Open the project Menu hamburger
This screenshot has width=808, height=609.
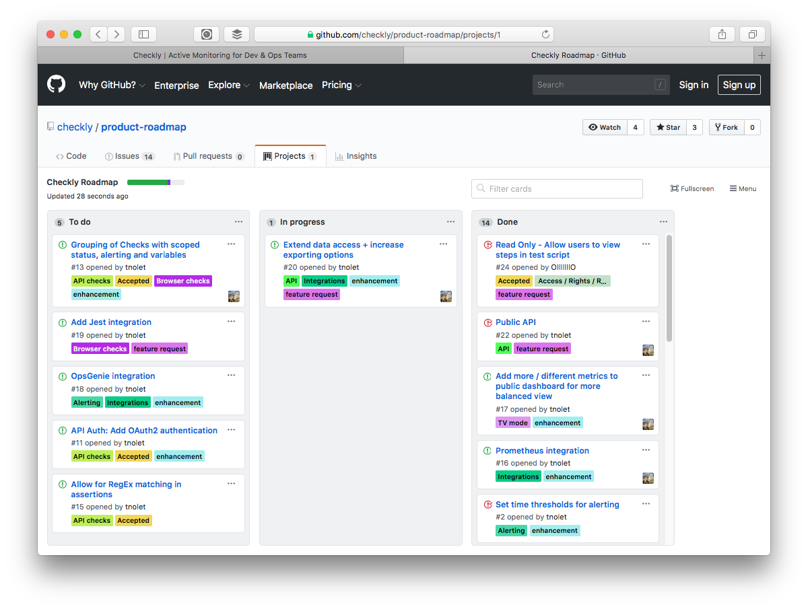pos(743,188)
